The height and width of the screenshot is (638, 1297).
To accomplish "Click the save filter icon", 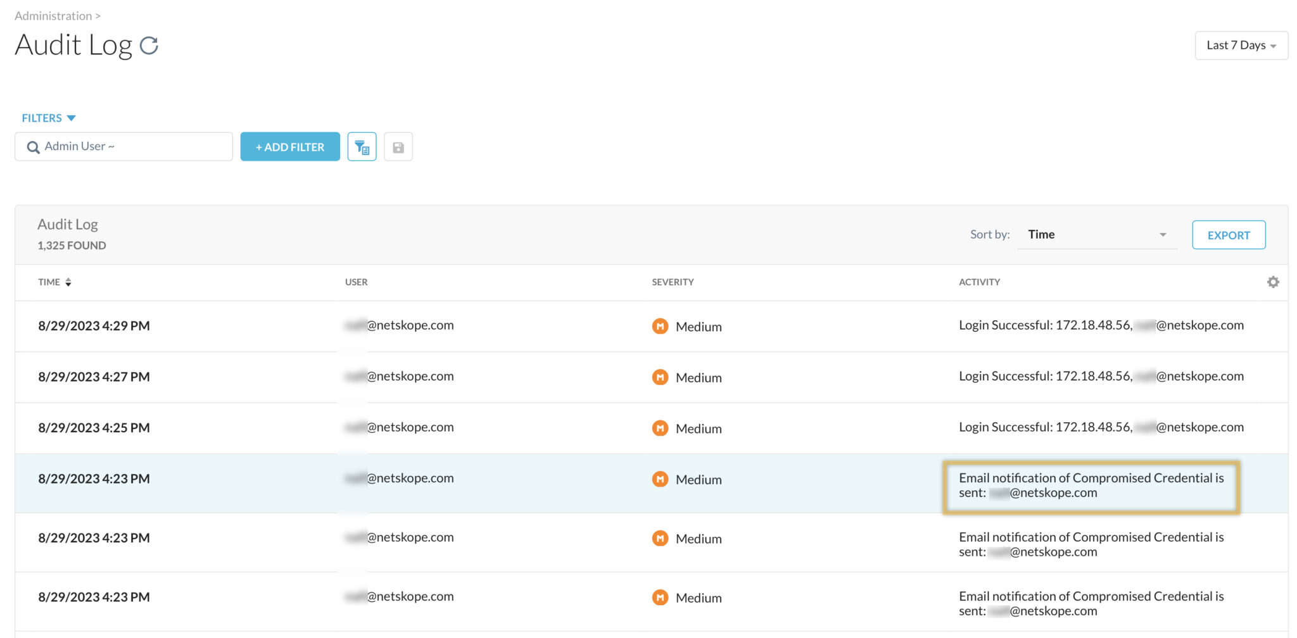I will 398,146.
